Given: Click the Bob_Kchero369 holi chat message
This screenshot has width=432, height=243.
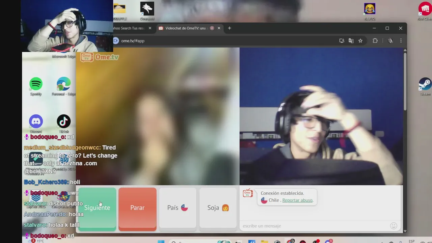Looking at the screenshot, I should tap(52, 182).
